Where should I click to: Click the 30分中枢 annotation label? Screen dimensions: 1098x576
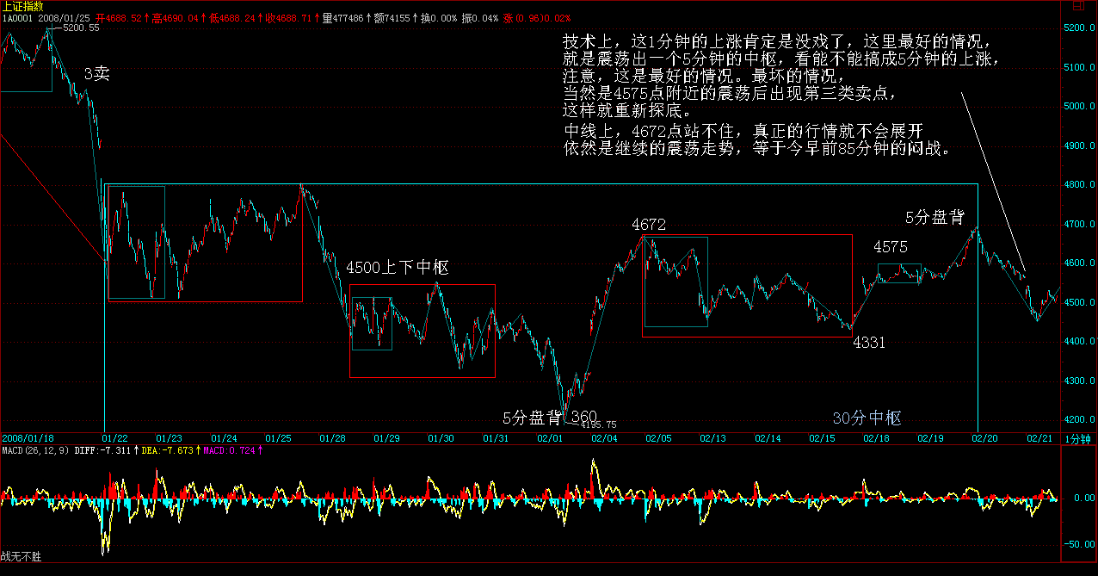tap(867, 418)
